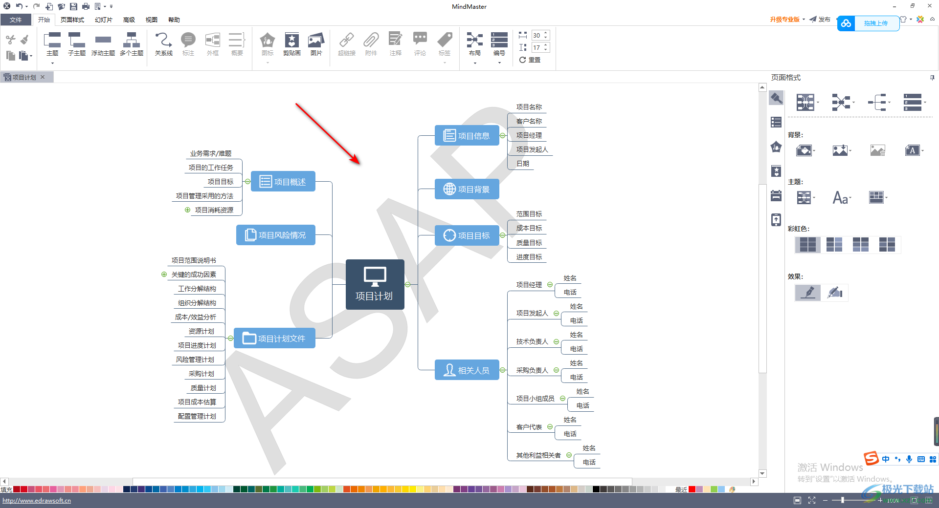The image size is (939, 508).
Task: Click the 发布 publish button
Action: [820, 20]
